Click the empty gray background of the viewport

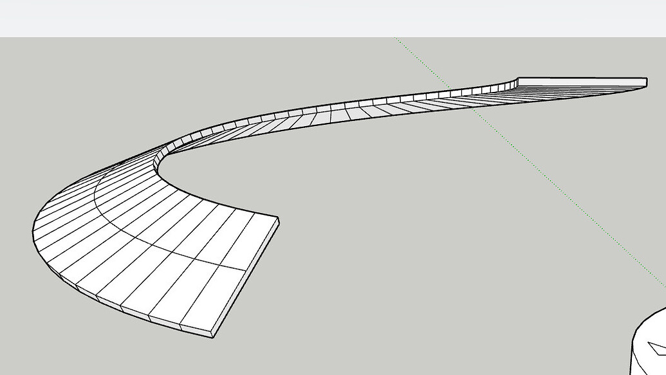pos(386,289)
